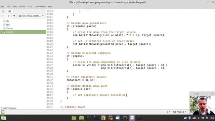
Task: Switch to the file browser side panel tab
Action: (10, 11)
